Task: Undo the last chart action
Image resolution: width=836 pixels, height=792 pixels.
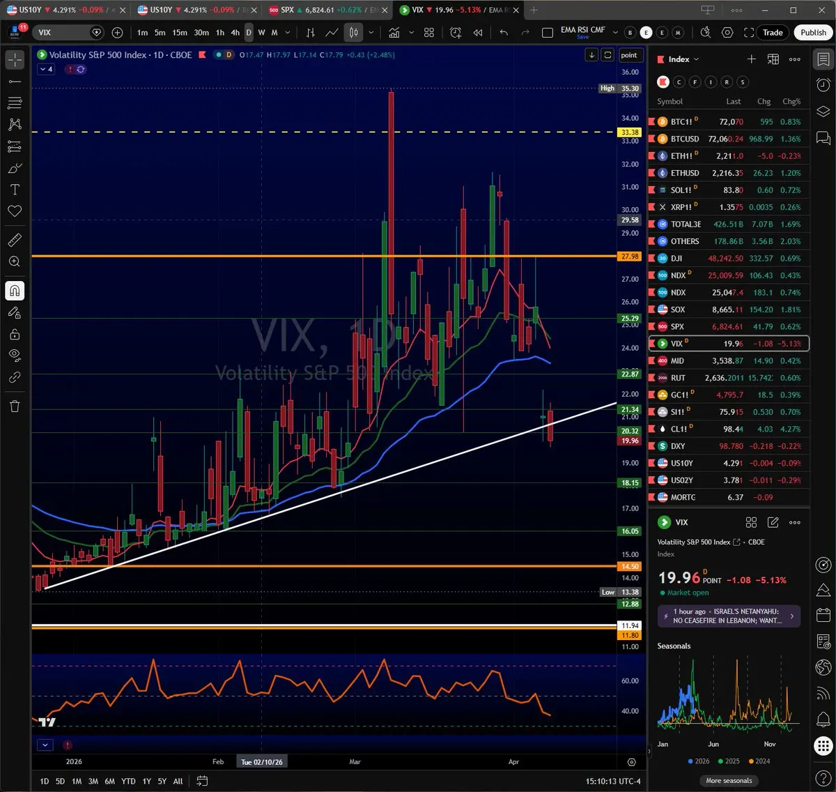Action: pyautogui.click(x=504, y=32)
